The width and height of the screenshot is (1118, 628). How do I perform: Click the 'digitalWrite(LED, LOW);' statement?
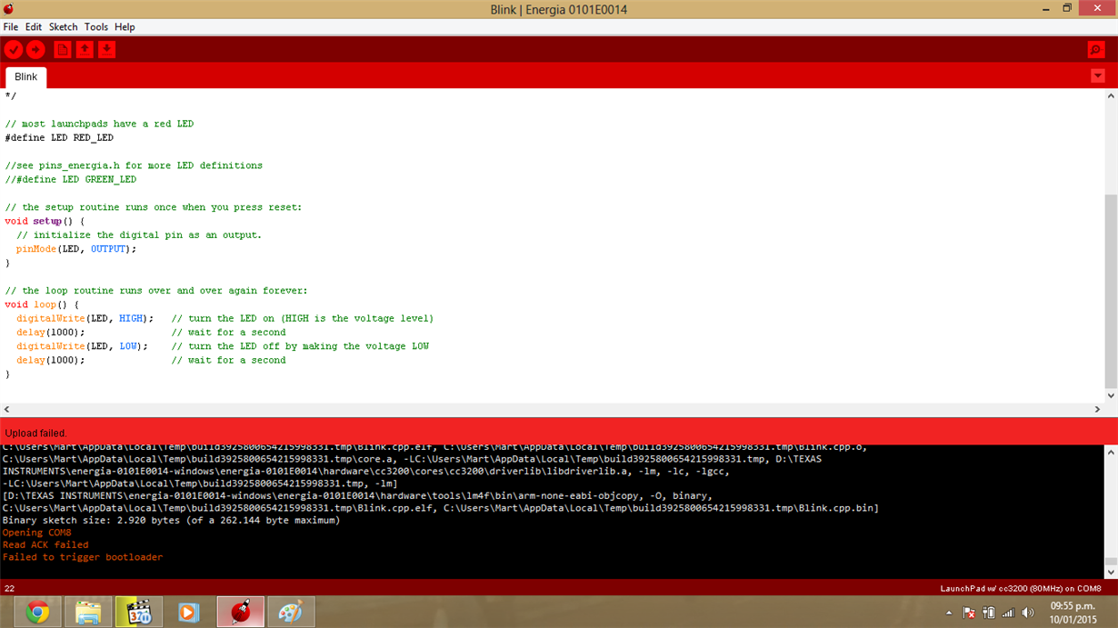point(82,346)
